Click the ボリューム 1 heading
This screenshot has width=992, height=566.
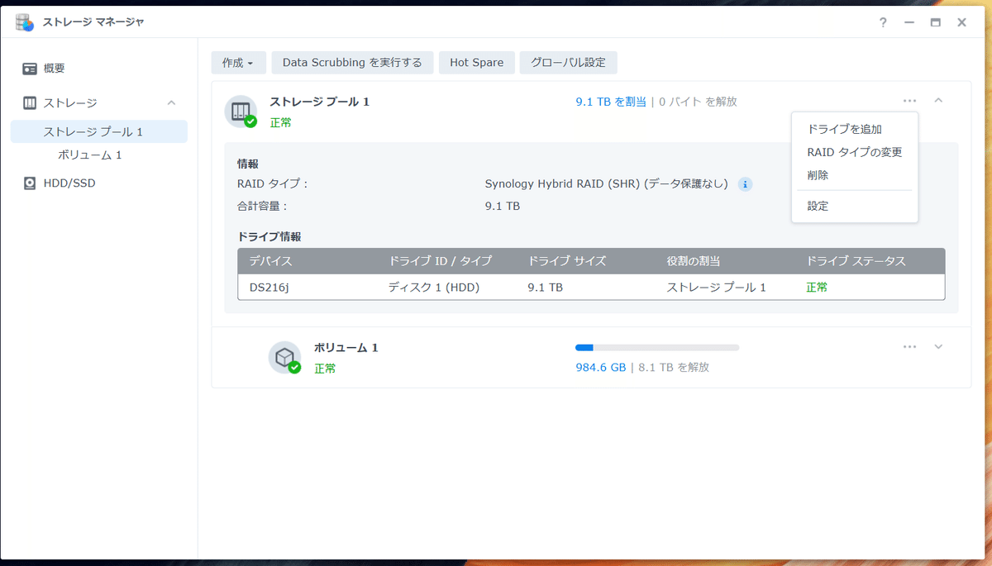tap(346, 348)
